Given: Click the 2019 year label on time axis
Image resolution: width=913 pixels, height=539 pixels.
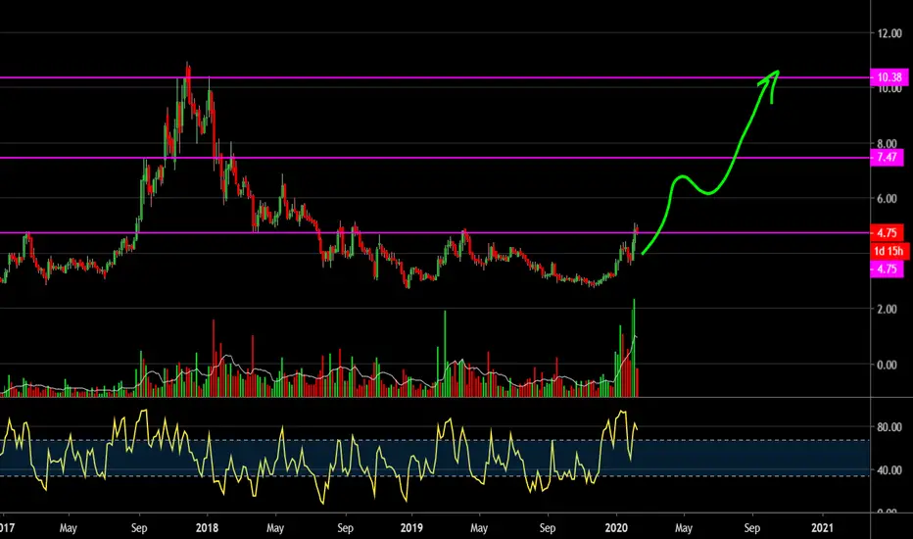Looking at the screenshot, I should (411, 528).
